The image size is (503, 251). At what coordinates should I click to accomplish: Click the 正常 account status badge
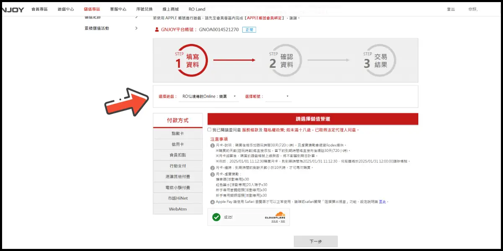point(249,30)
